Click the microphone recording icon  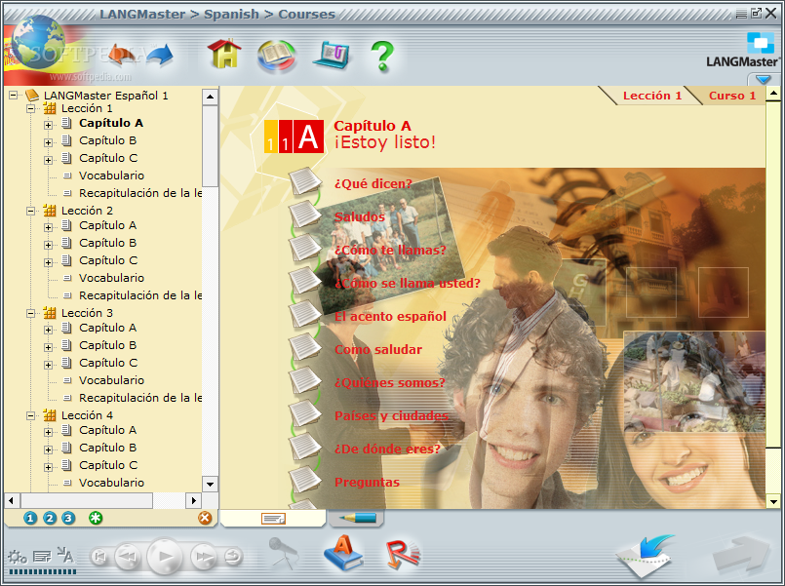coord(284,553)
